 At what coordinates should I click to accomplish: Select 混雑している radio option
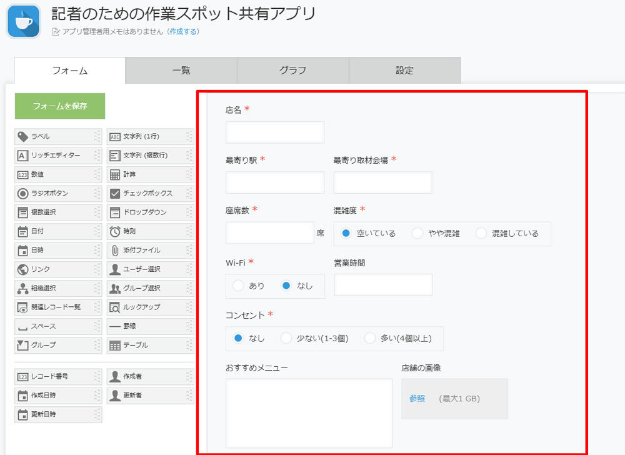coord(481,233)
